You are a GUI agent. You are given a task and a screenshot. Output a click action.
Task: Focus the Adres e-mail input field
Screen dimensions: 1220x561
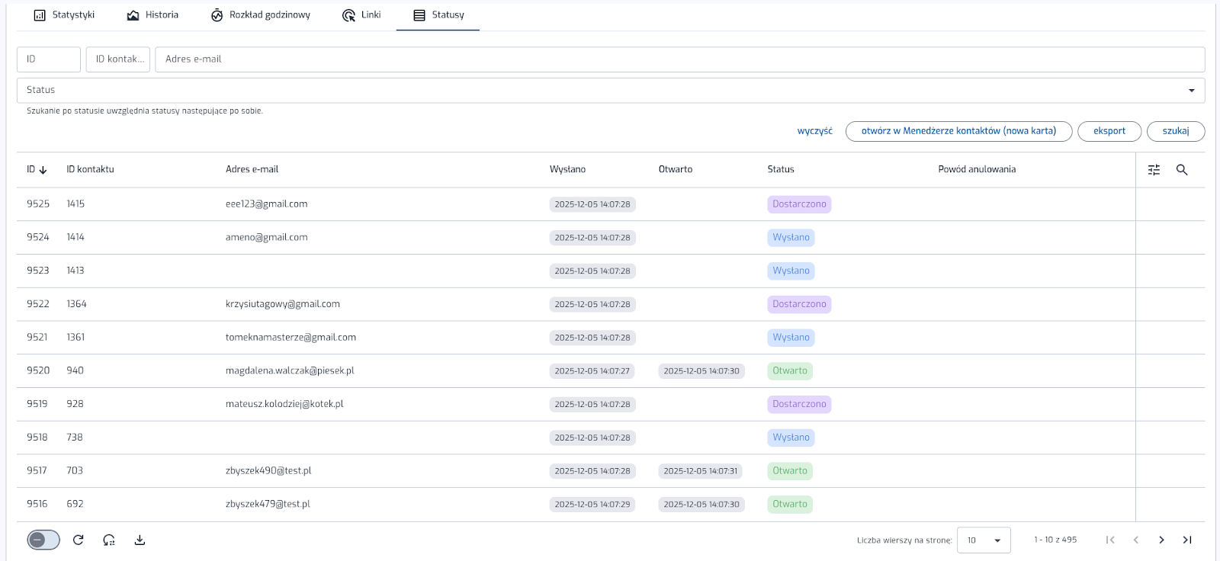pyautogui.click(x=679, y=59)
